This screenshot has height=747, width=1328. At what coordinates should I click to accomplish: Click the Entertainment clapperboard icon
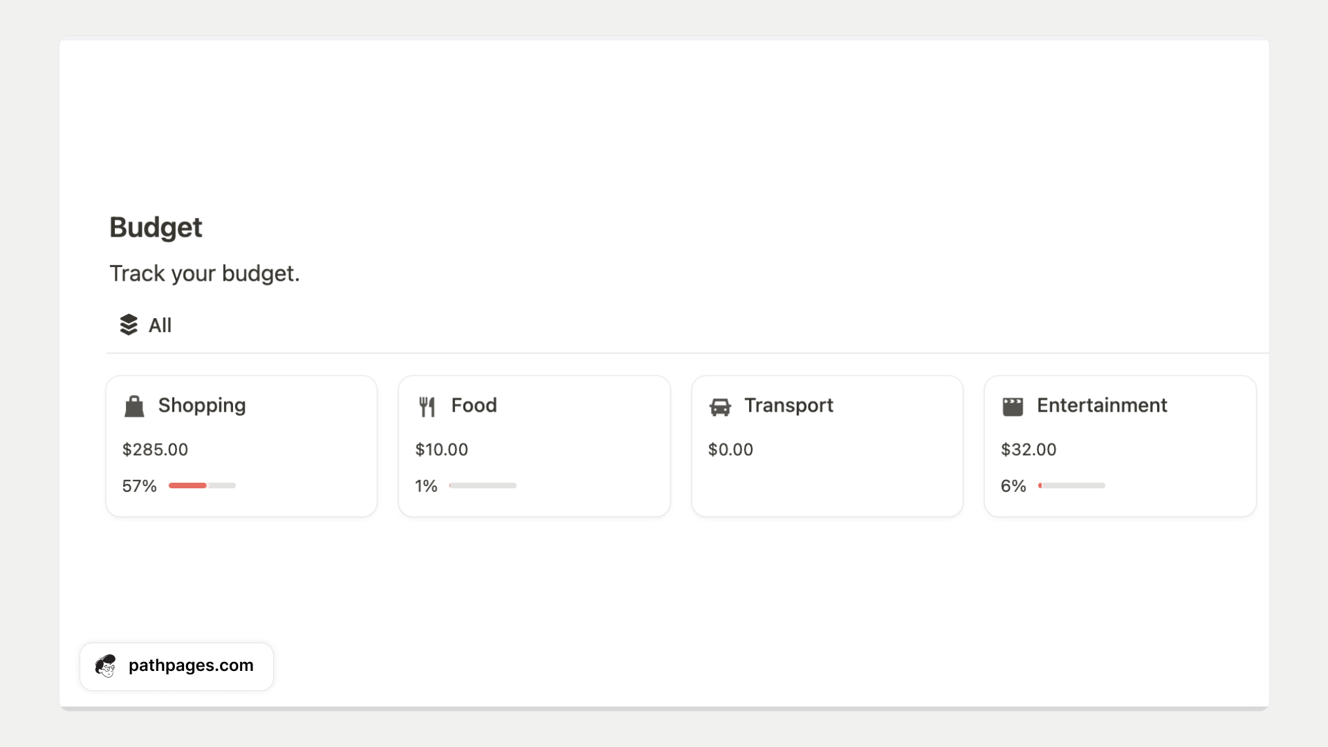1013,407
